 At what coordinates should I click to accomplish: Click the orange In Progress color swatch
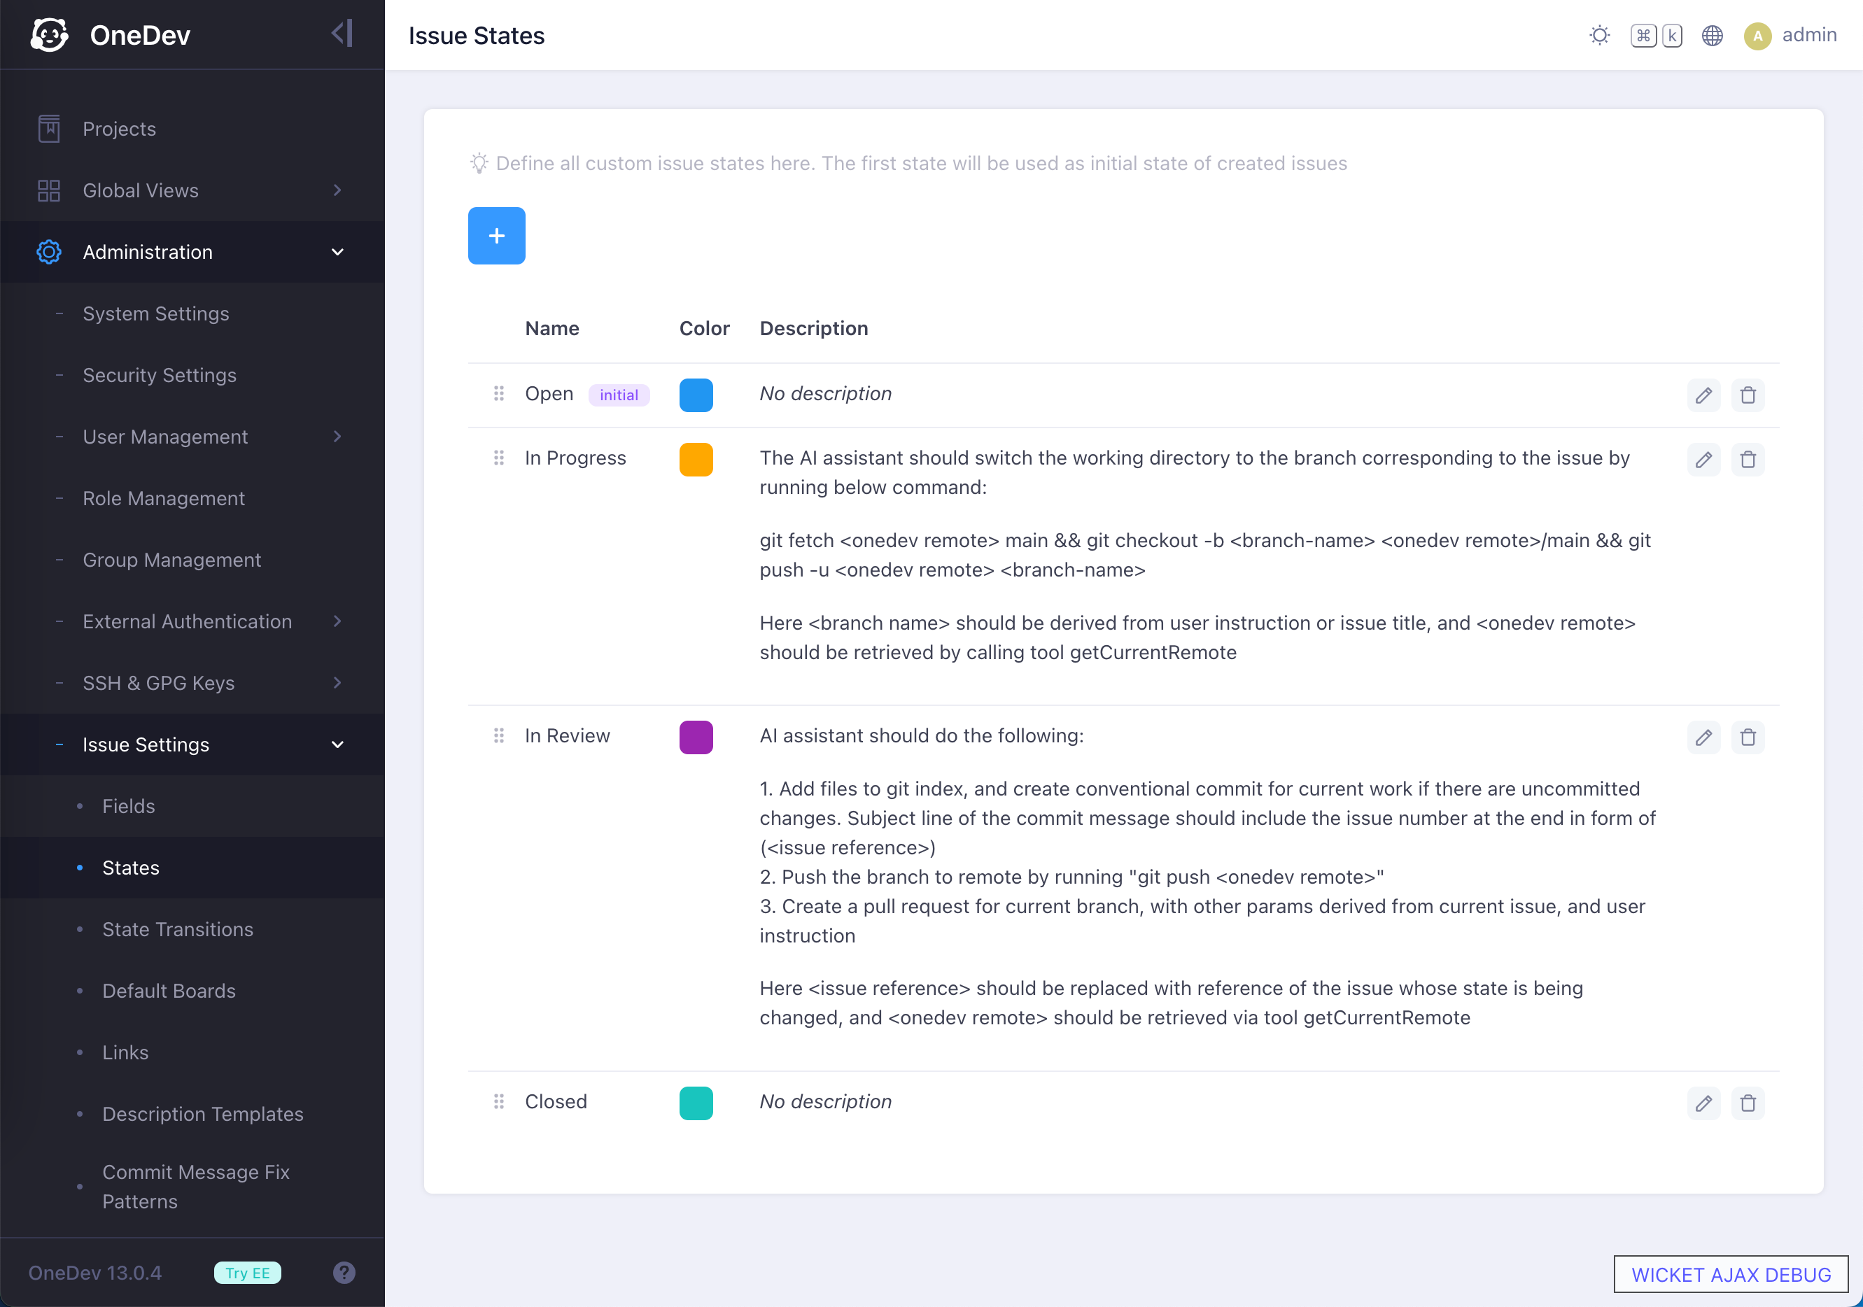[696, 459]
